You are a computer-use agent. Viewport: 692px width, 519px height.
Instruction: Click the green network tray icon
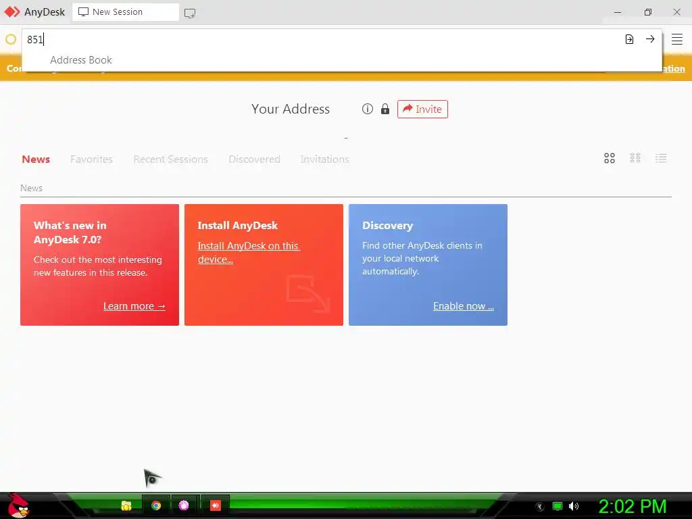point(558,506)
